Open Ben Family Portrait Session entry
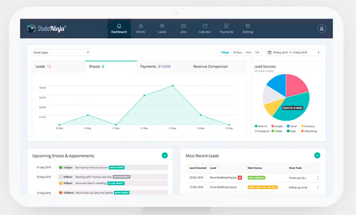Screen dimensions: 356x215 92,167
